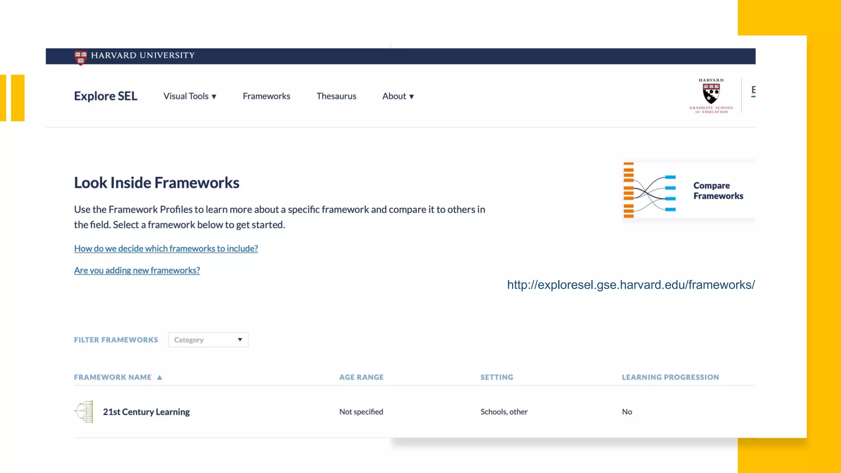Click the 21st Century Learning tree icon
The image size is (841, 473).
(x=84, y=411)
